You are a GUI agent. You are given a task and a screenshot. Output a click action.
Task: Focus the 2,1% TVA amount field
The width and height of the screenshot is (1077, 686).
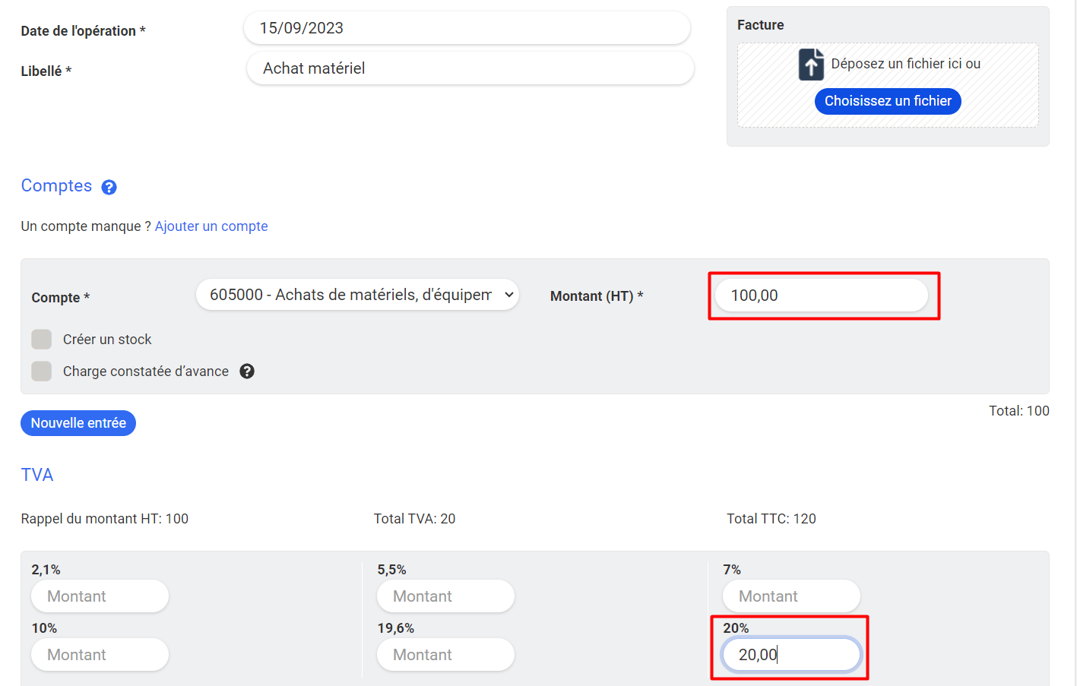(100, 596)
